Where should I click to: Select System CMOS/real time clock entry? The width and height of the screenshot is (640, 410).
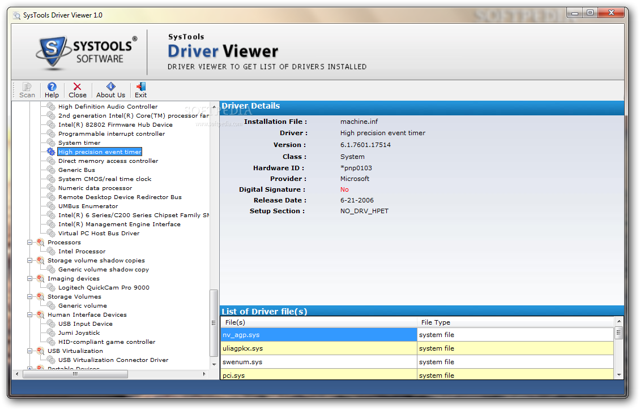[105, 179]
